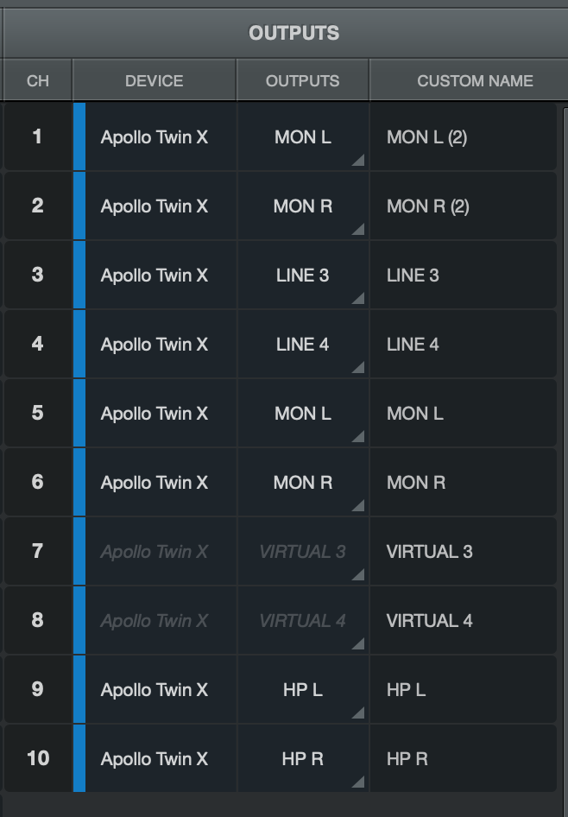The height and width of the screenshot is (817, 568).
Task: Select Apollo Twin X device on channel 3
Action: coord(155,275)
